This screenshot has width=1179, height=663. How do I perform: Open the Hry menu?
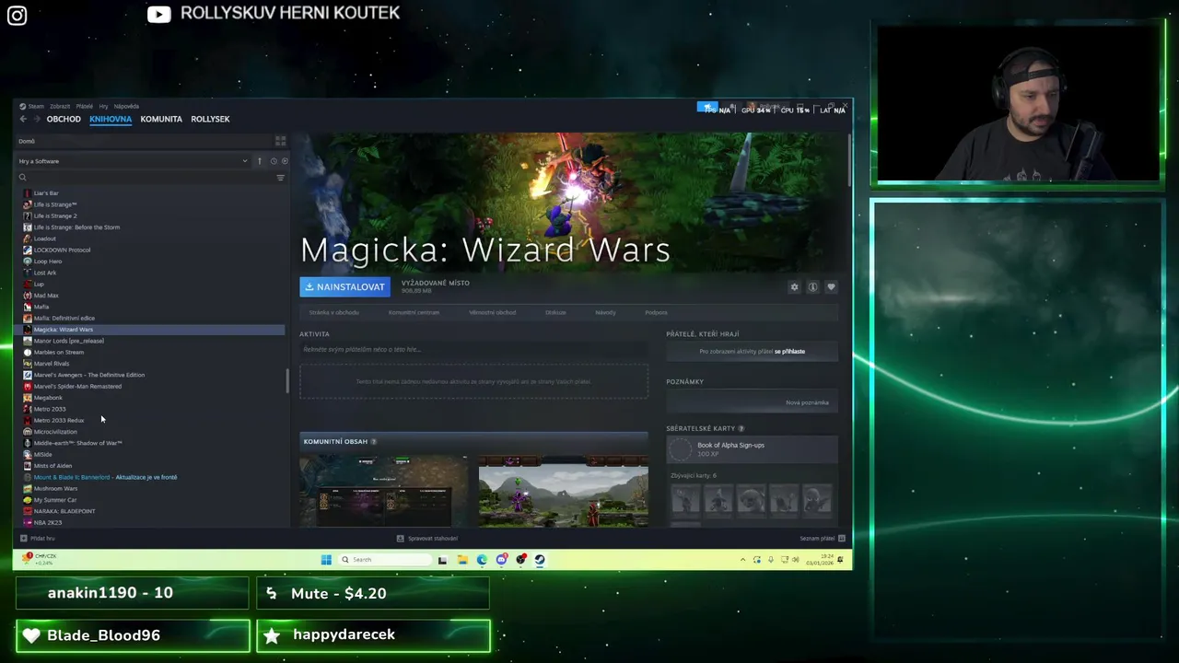[103, 106]
